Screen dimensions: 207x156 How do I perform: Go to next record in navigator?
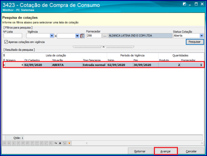click(18, 143)
